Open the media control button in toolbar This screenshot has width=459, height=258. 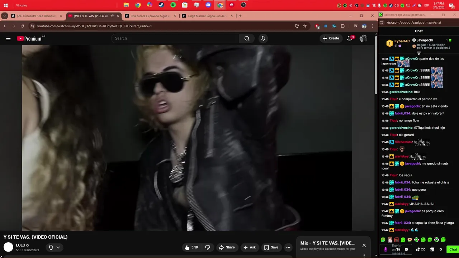355,26
